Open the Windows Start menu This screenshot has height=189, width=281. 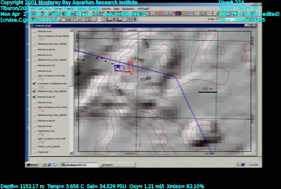click(32, 165)
